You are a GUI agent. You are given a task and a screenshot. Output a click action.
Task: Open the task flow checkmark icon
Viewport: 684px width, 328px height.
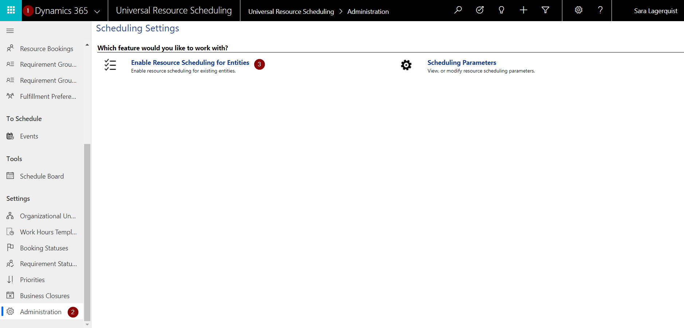pos(480,10)
